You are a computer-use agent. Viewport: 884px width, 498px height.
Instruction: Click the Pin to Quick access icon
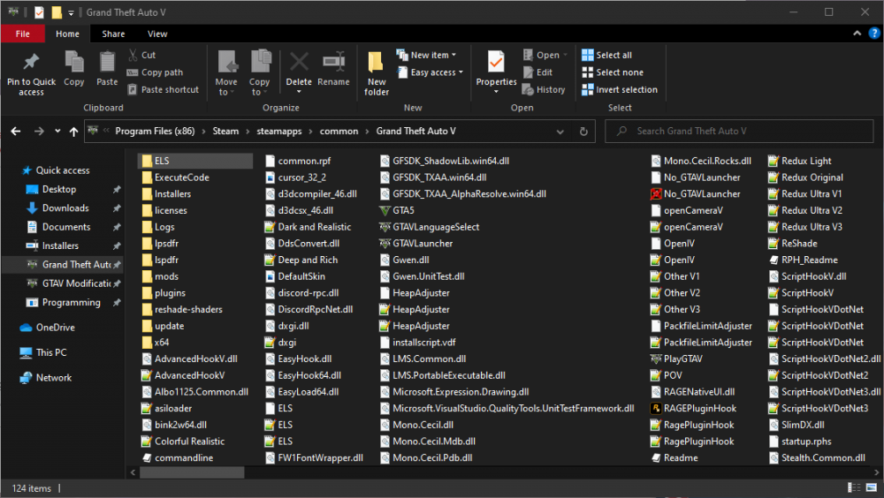tap(31, 64)
